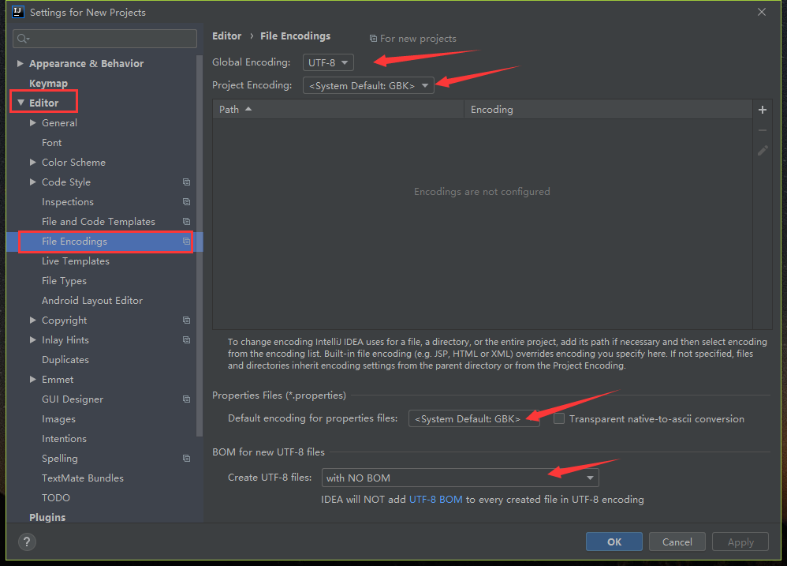The height and width of the screenshot is (566, 787).
Task: Expand the General node
Action: coord(32,122)
